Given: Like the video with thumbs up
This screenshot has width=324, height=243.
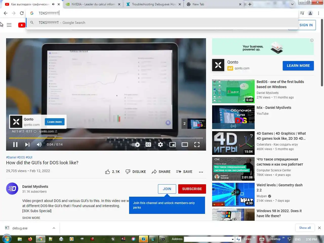Looking at the screenshot, I should pyautogui.click(x=112, y=172).
